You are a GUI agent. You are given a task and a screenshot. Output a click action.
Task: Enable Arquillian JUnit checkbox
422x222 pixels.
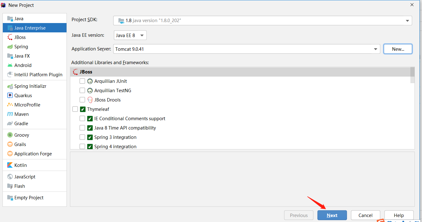point(82,81)
